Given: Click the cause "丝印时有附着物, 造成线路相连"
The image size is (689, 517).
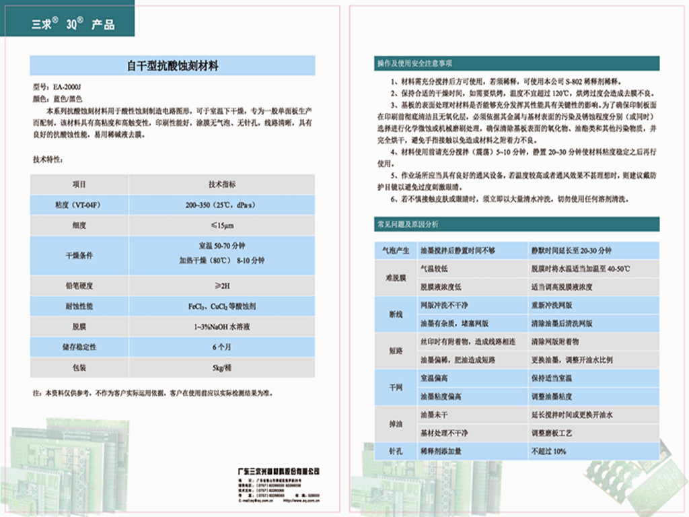Looking at the screenshot, I should [x=468, y=341].
